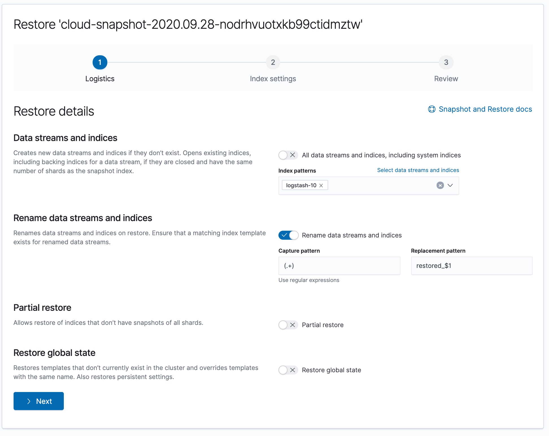Focus the Capture pattern input field

click(x=339, y=266)
